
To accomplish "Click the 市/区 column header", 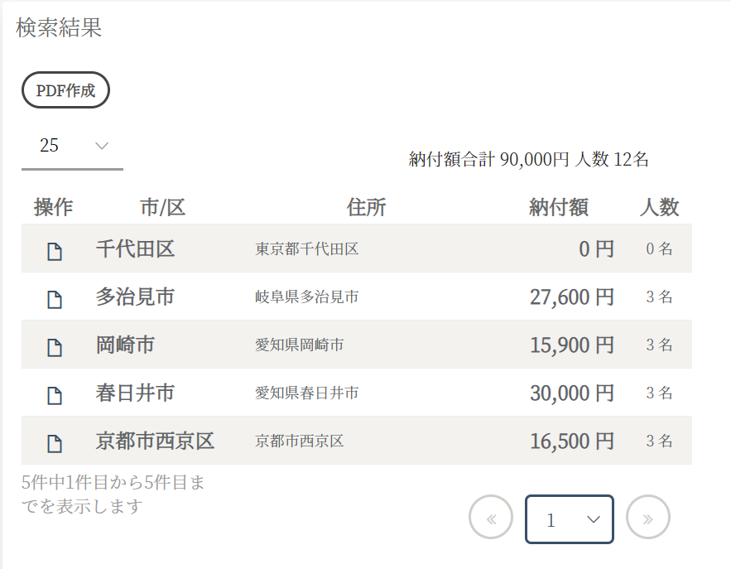I will click(162, 207).
